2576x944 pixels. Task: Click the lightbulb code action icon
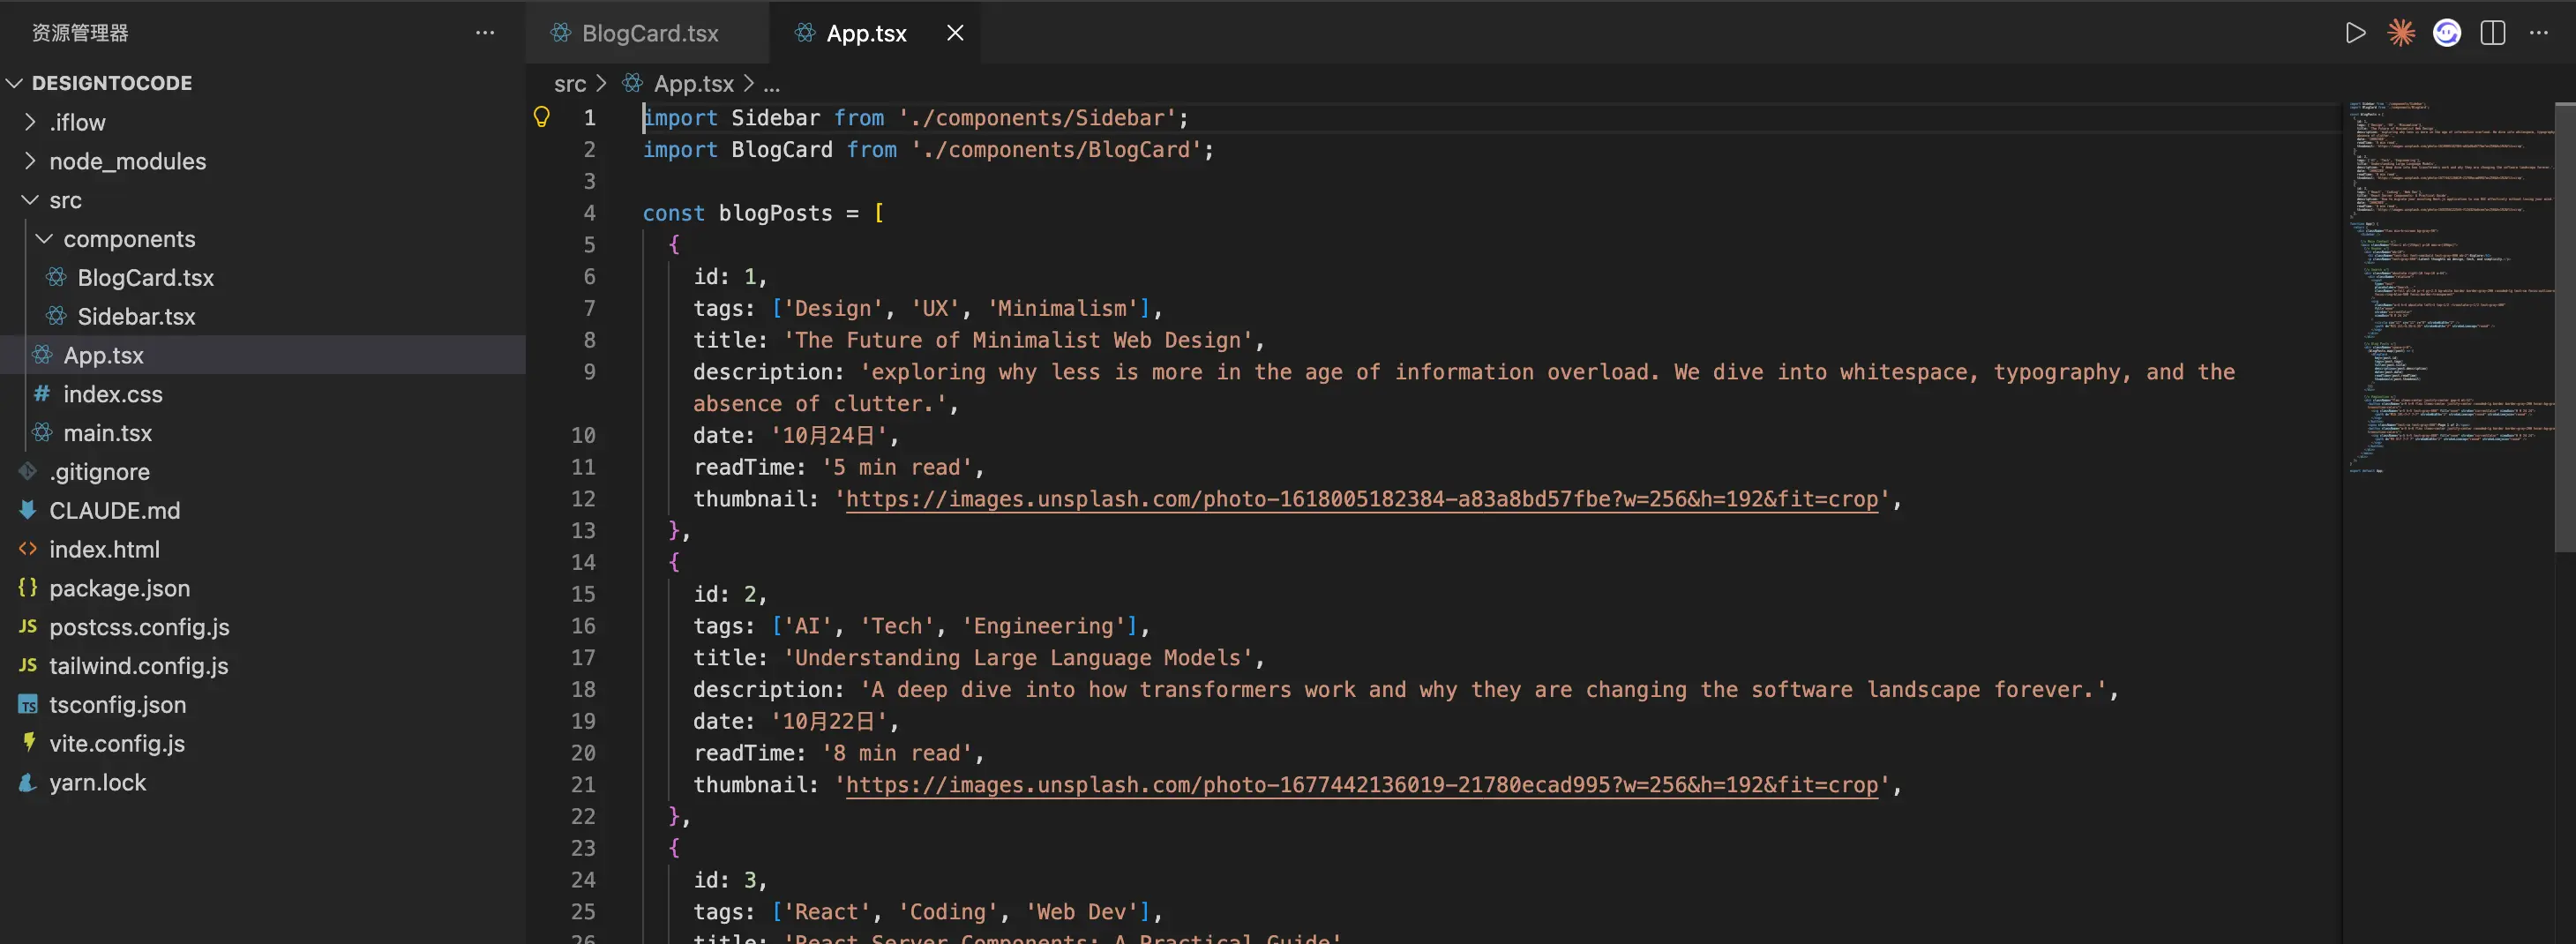[x=542, y=117]
